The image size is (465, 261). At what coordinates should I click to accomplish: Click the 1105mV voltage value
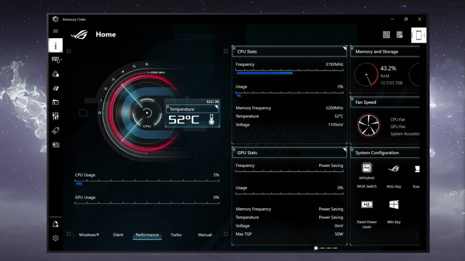336,125
